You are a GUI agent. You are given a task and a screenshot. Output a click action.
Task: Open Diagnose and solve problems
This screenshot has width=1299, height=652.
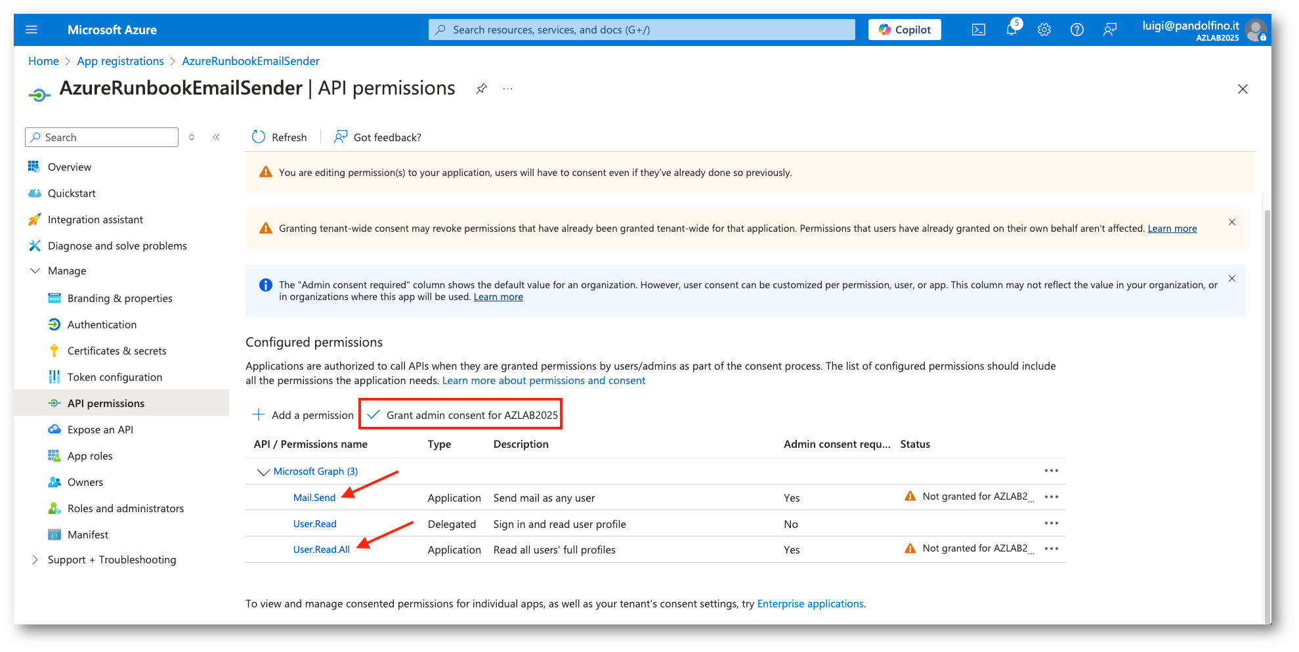point(117,246)
